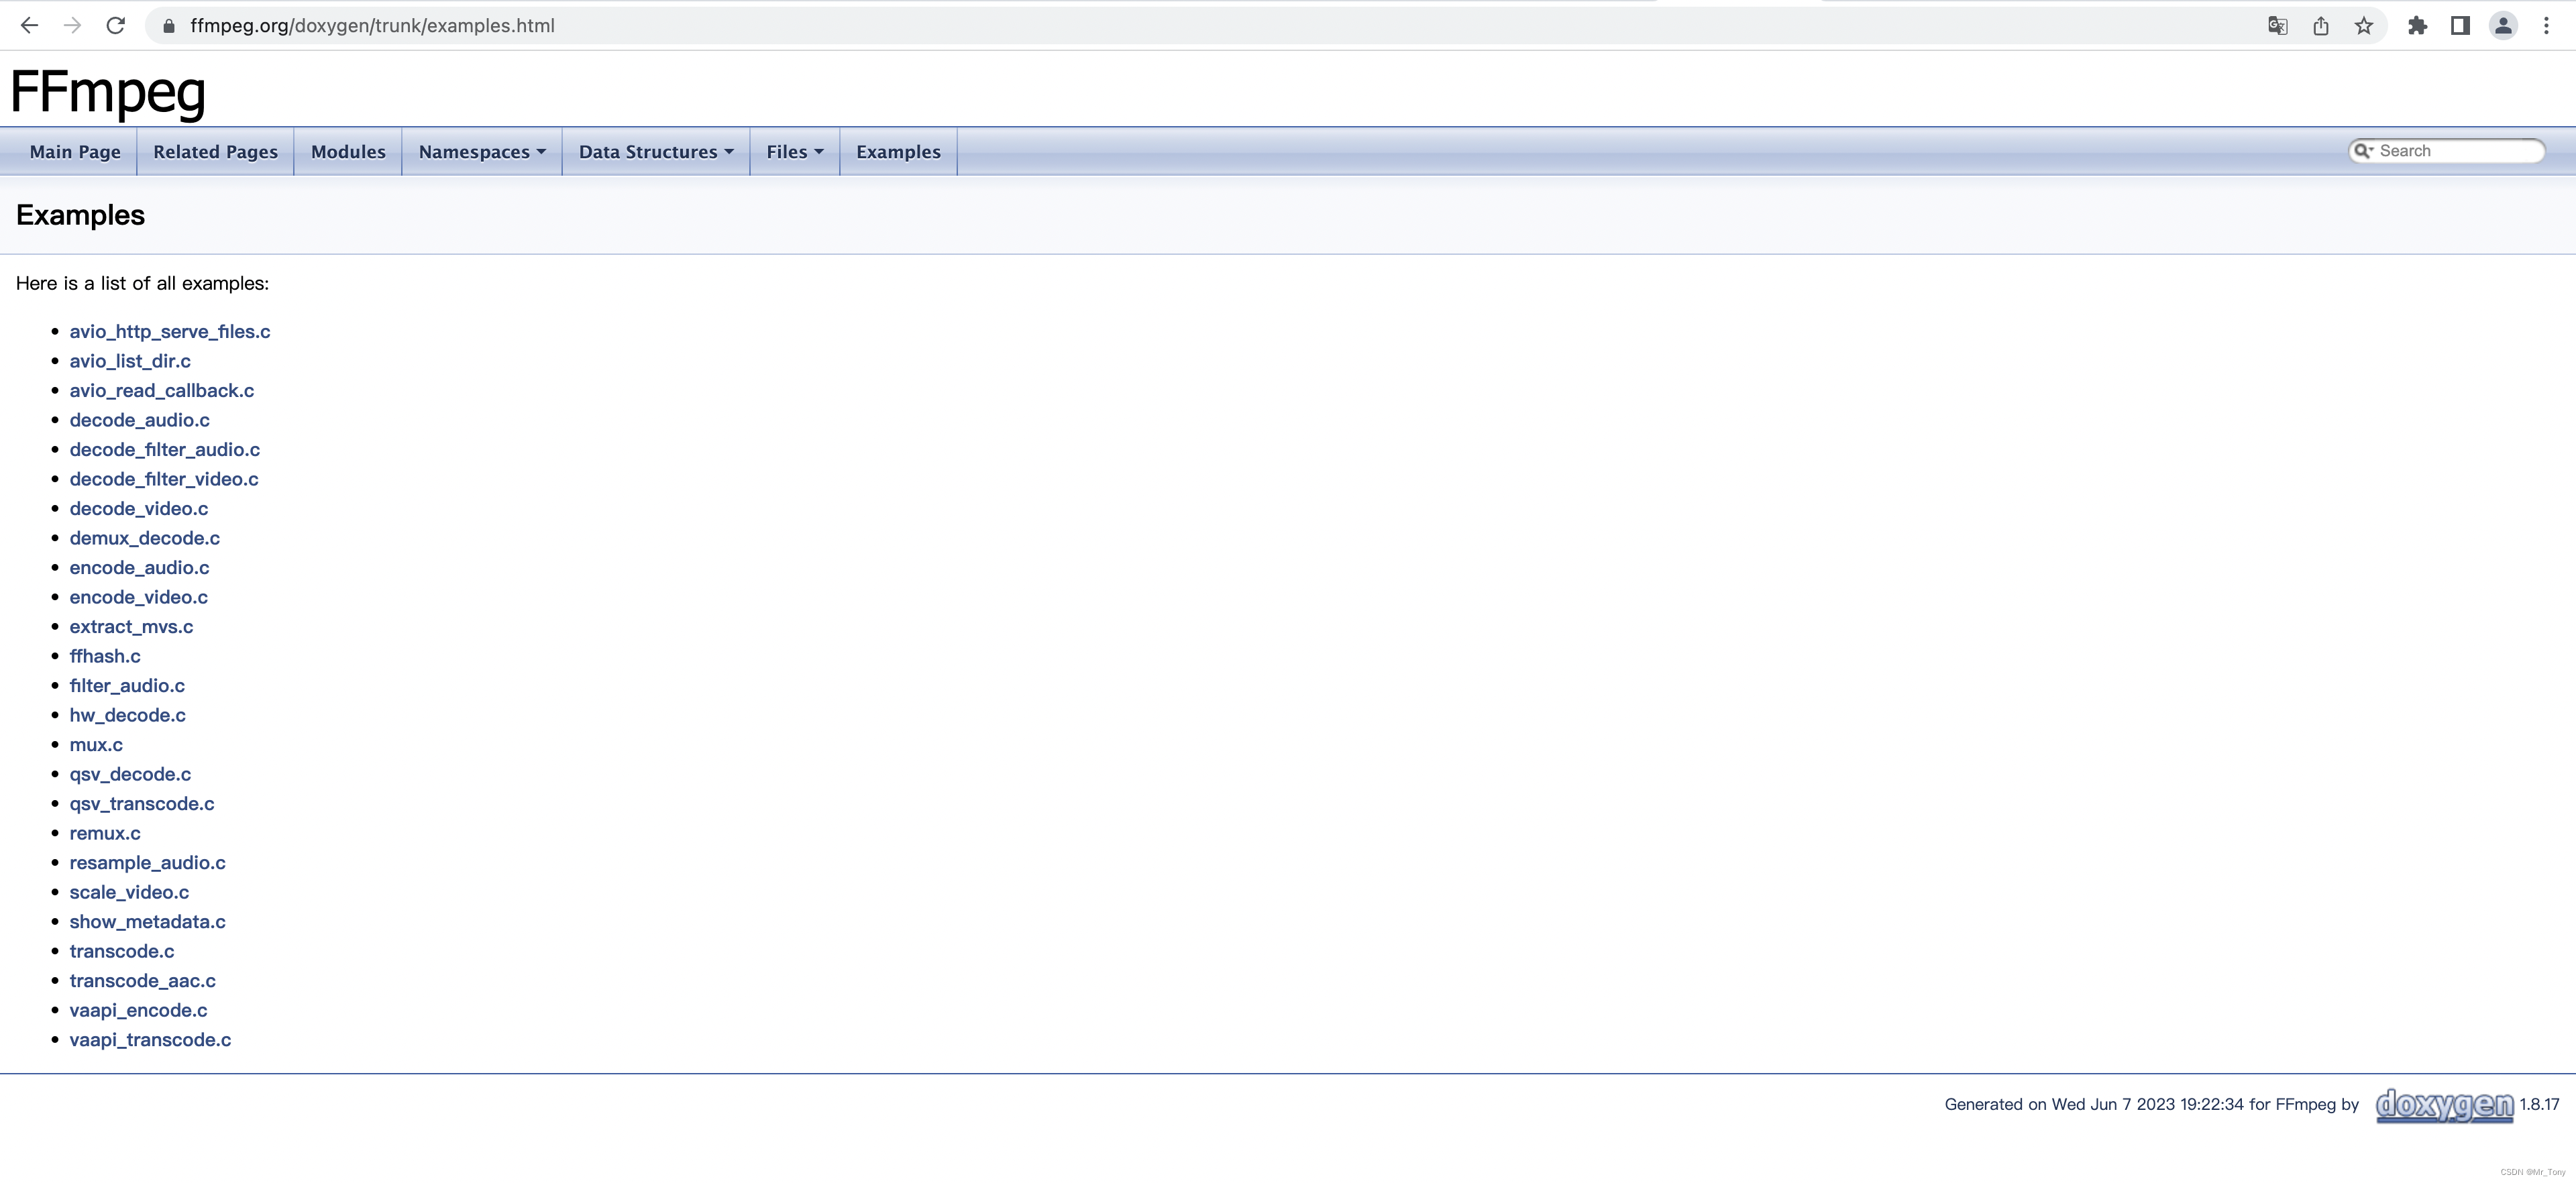Viewport: 2576px width, 1183px height.
Task: Open the extensions puzzle icon
Action: pos(2417,26)
